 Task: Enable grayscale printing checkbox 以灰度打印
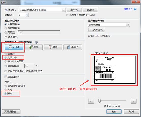67,15
